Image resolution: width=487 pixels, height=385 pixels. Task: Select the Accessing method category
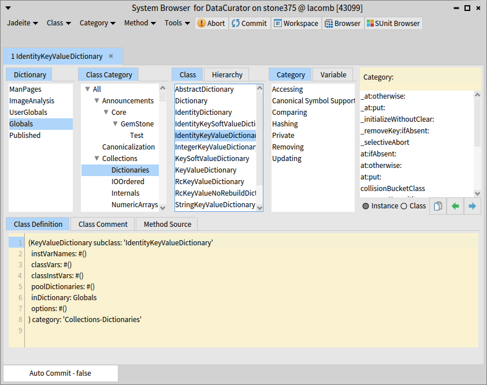[288, 89]
